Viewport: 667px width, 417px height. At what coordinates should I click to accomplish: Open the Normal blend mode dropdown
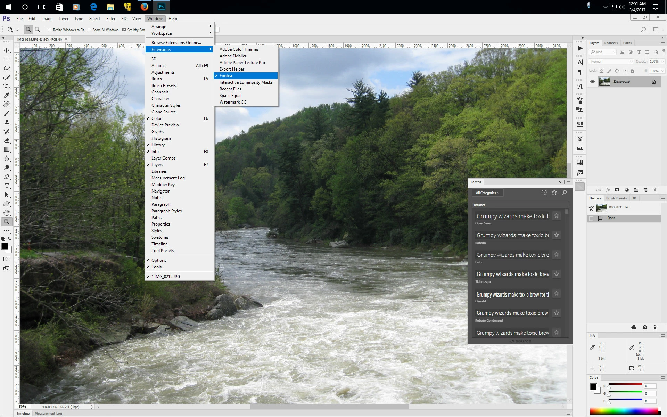[611, 62]
